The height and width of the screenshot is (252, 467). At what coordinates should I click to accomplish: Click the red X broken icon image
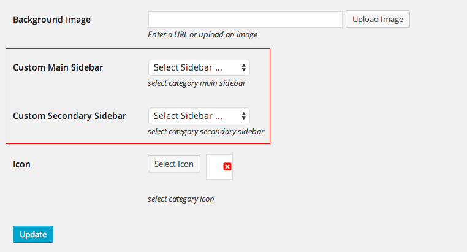227,167
